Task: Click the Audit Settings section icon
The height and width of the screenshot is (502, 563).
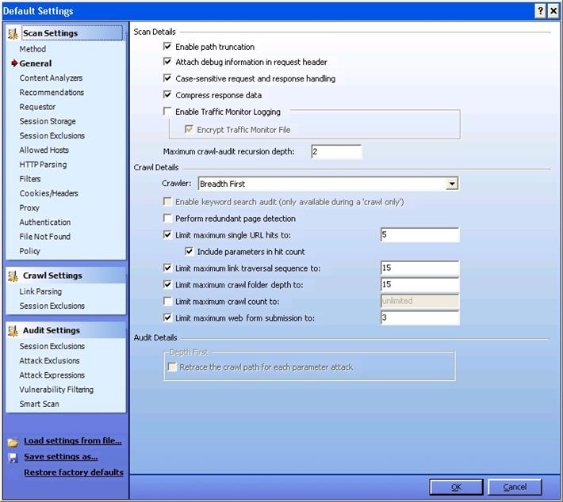Action: [13, 330]
